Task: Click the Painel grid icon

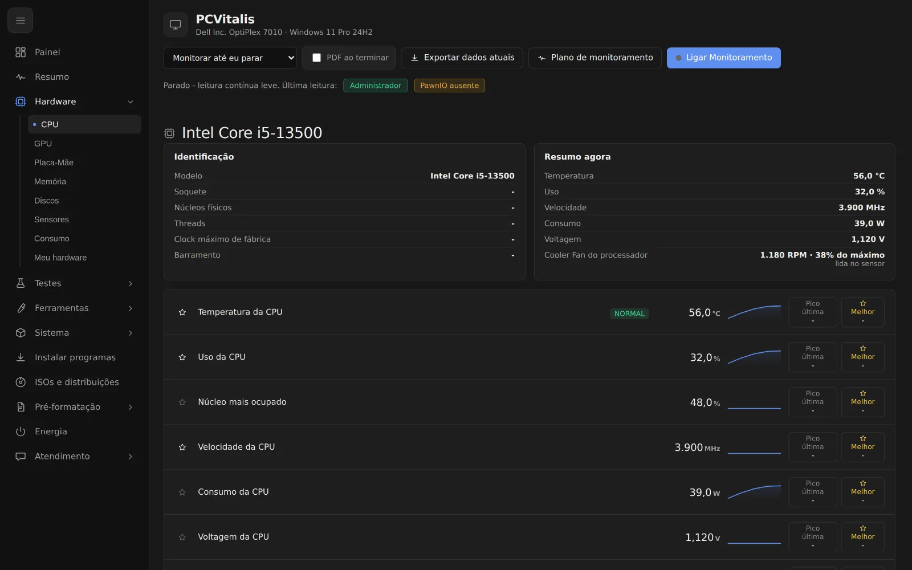Action: (x=21, y=52)
